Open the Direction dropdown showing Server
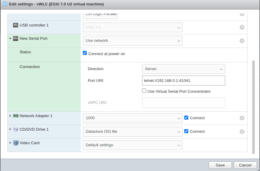 (x=183, y=69)
